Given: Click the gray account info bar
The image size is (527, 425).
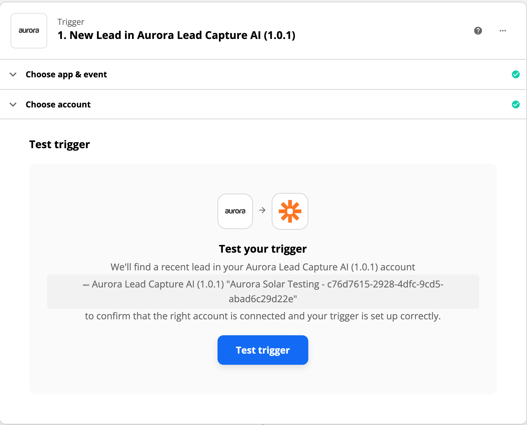Looking at the screenshot, I should (x=263, y=291).
